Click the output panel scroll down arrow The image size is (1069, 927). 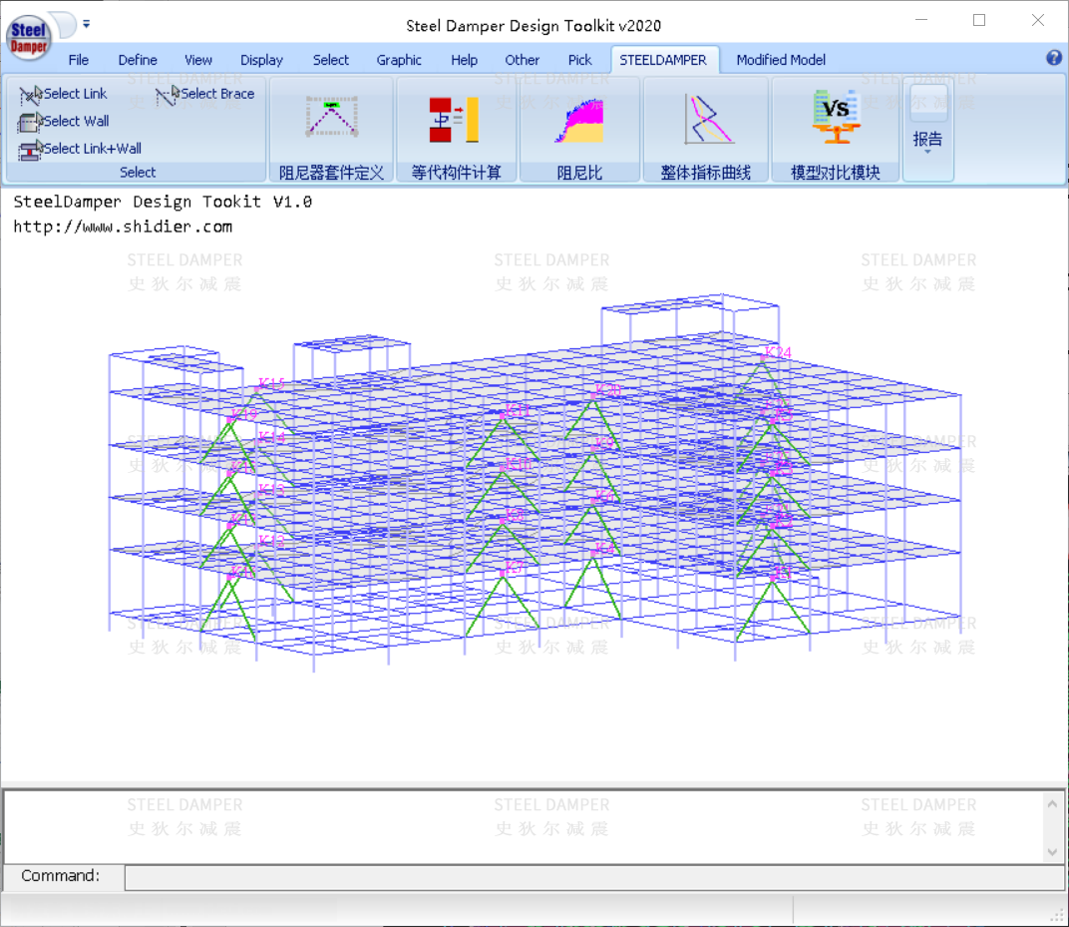pyautogui.click(x=1053, y=852)
